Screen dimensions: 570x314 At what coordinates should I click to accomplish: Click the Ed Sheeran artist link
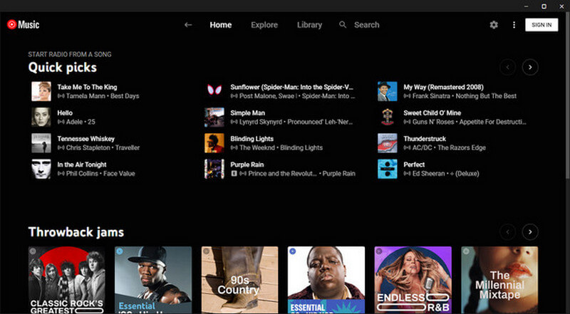428,174
